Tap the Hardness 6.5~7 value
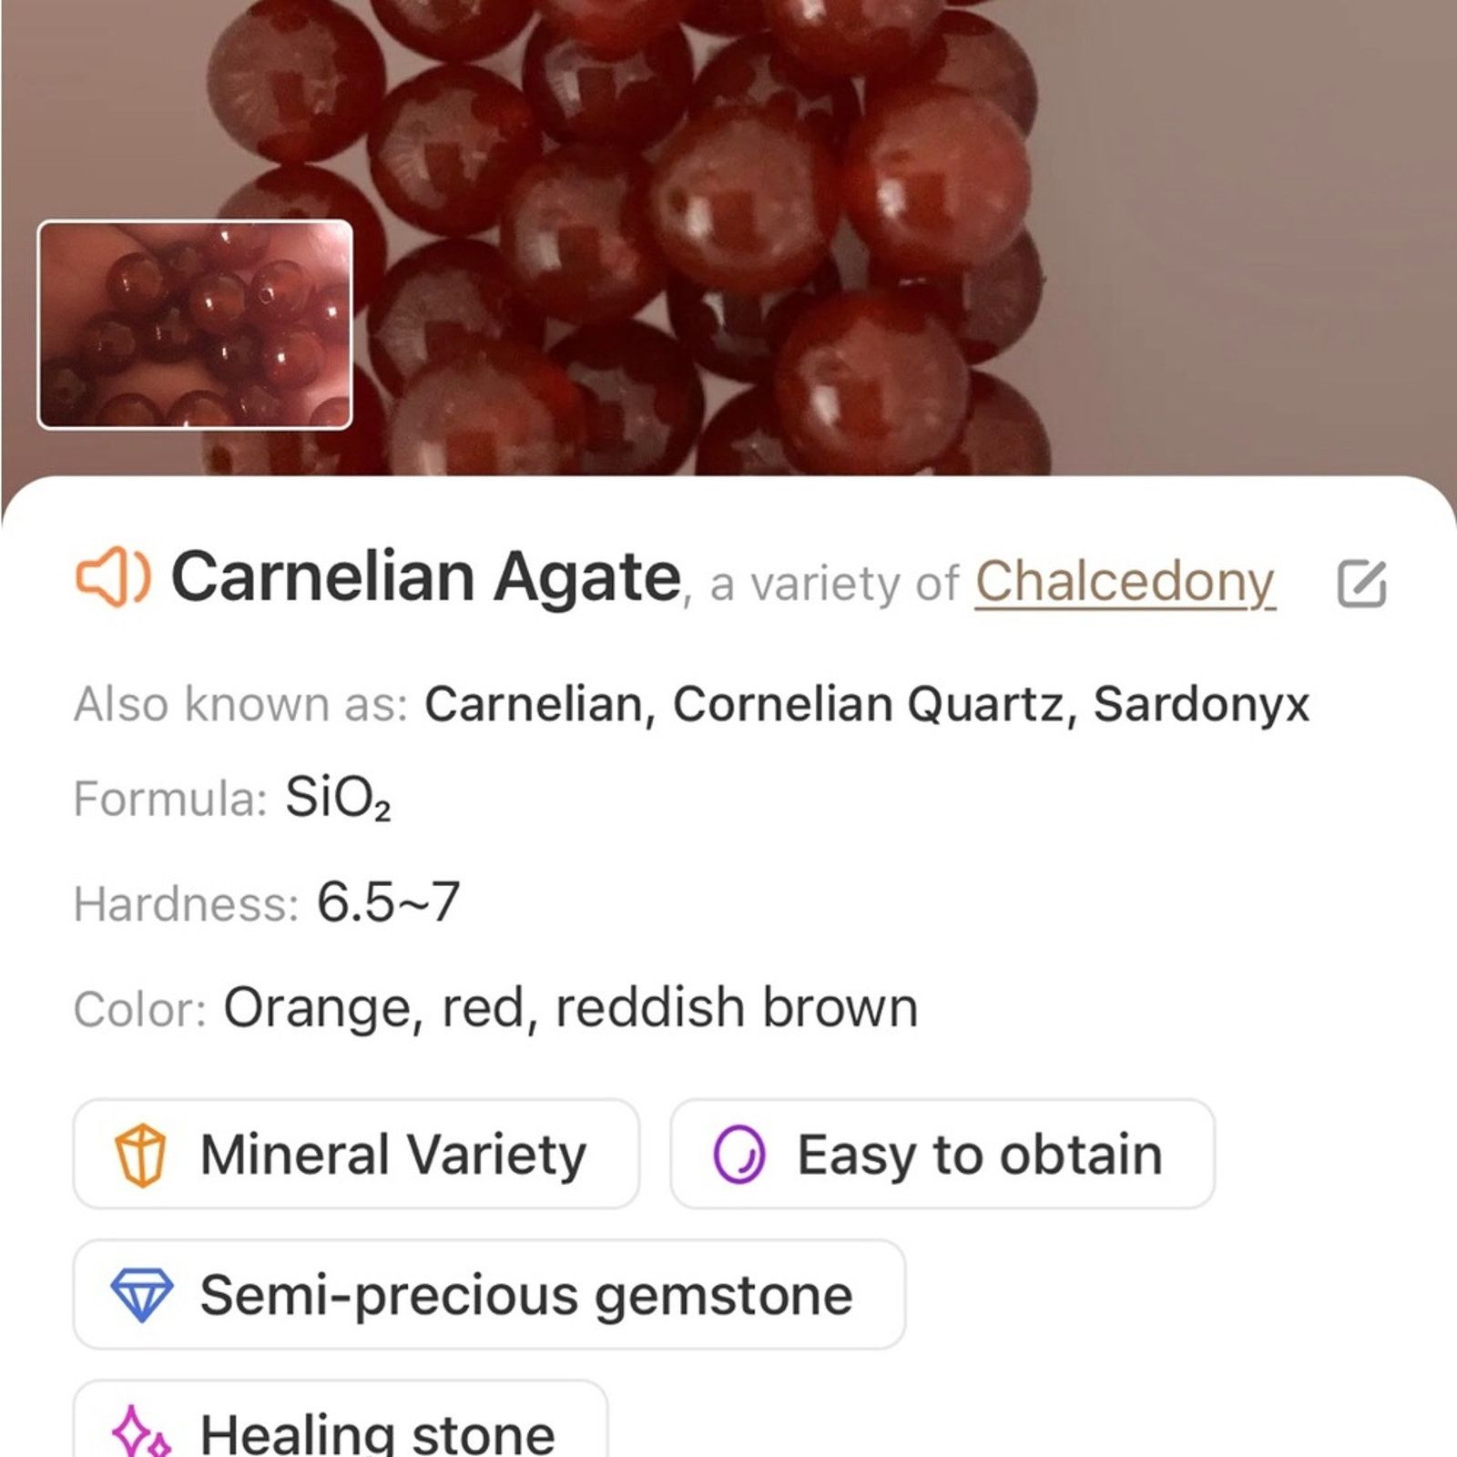 (388, 902)
